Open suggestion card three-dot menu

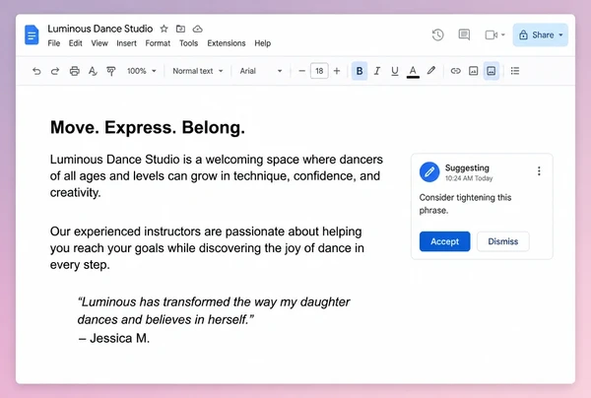coord(539,171)
